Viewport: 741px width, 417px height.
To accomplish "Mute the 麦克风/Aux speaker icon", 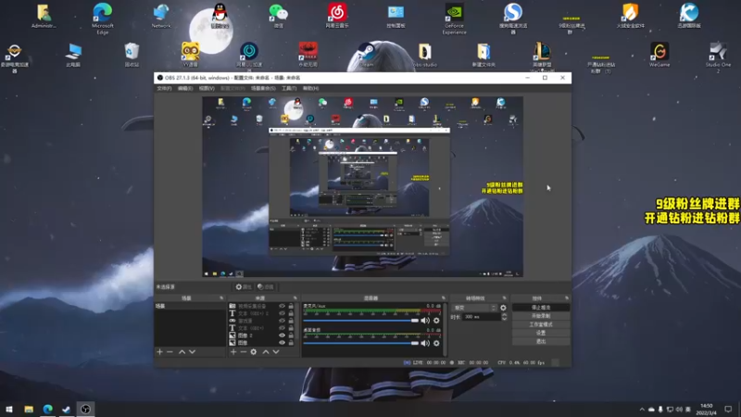I will point(425,321).
